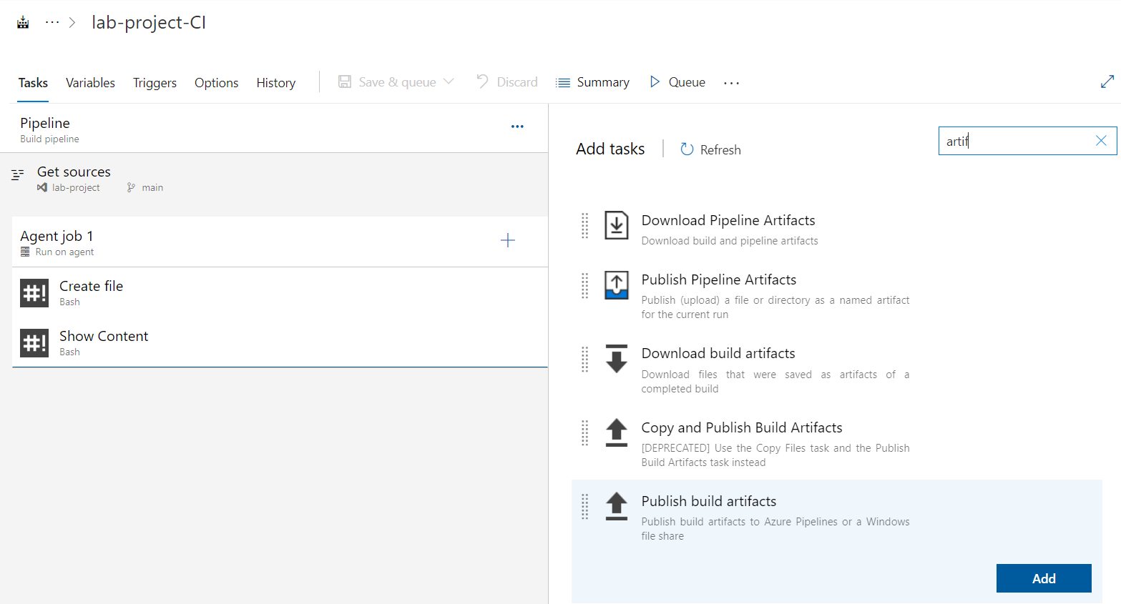The image size is (1121, 604).
Task: Select the Pipeline header row
Action: tap(274, 129)
